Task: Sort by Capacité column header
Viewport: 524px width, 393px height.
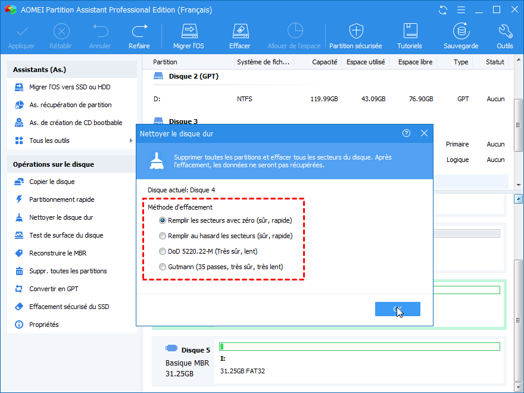Action: click(325, 62)
